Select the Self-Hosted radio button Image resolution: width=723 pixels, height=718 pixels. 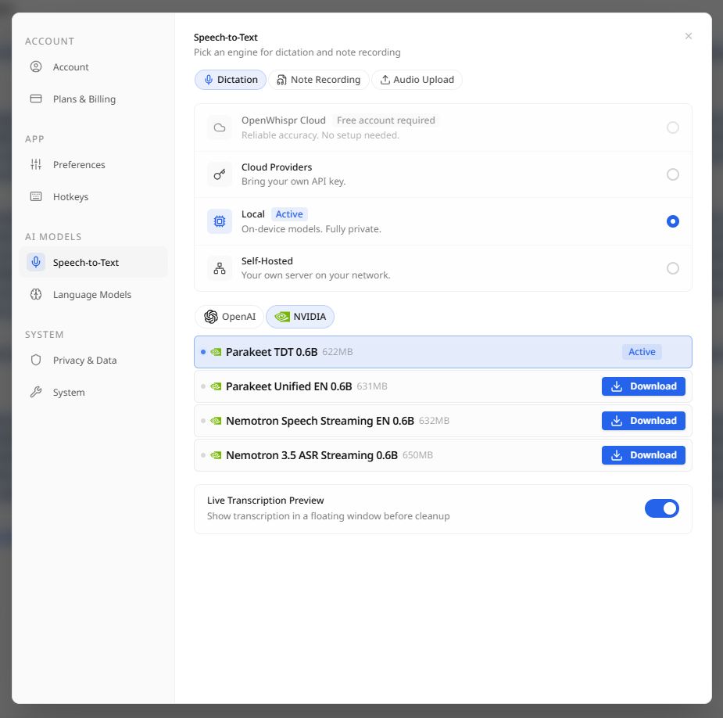[673, 268]
